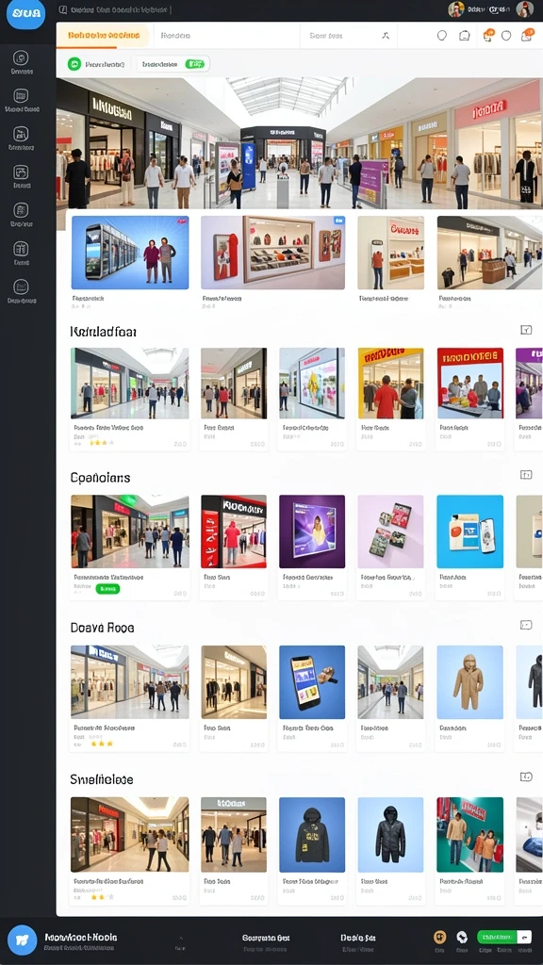Image resolution: width=543 pixels, height=965 pixels.
Task: Click the white round icon in bottom bar
Action: tap(462, 938)
